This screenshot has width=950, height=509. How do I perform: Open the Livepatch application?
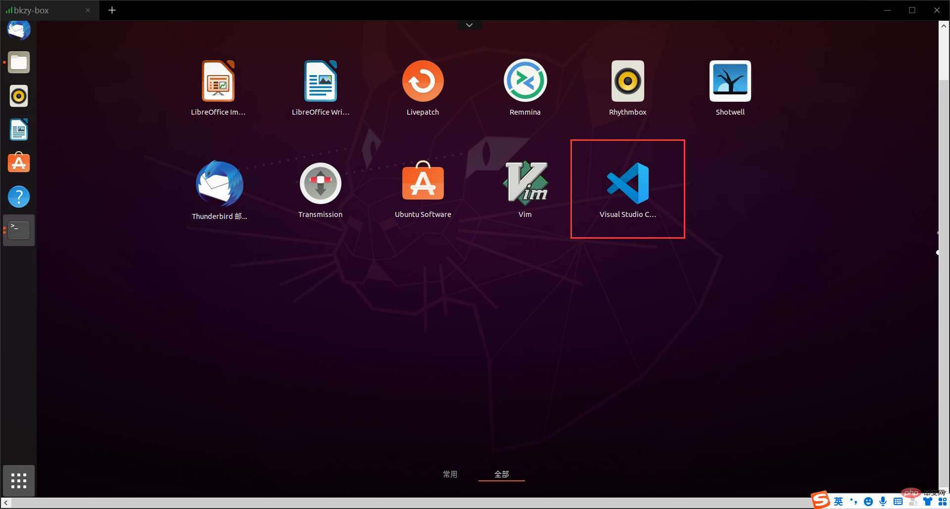(423, 88)
